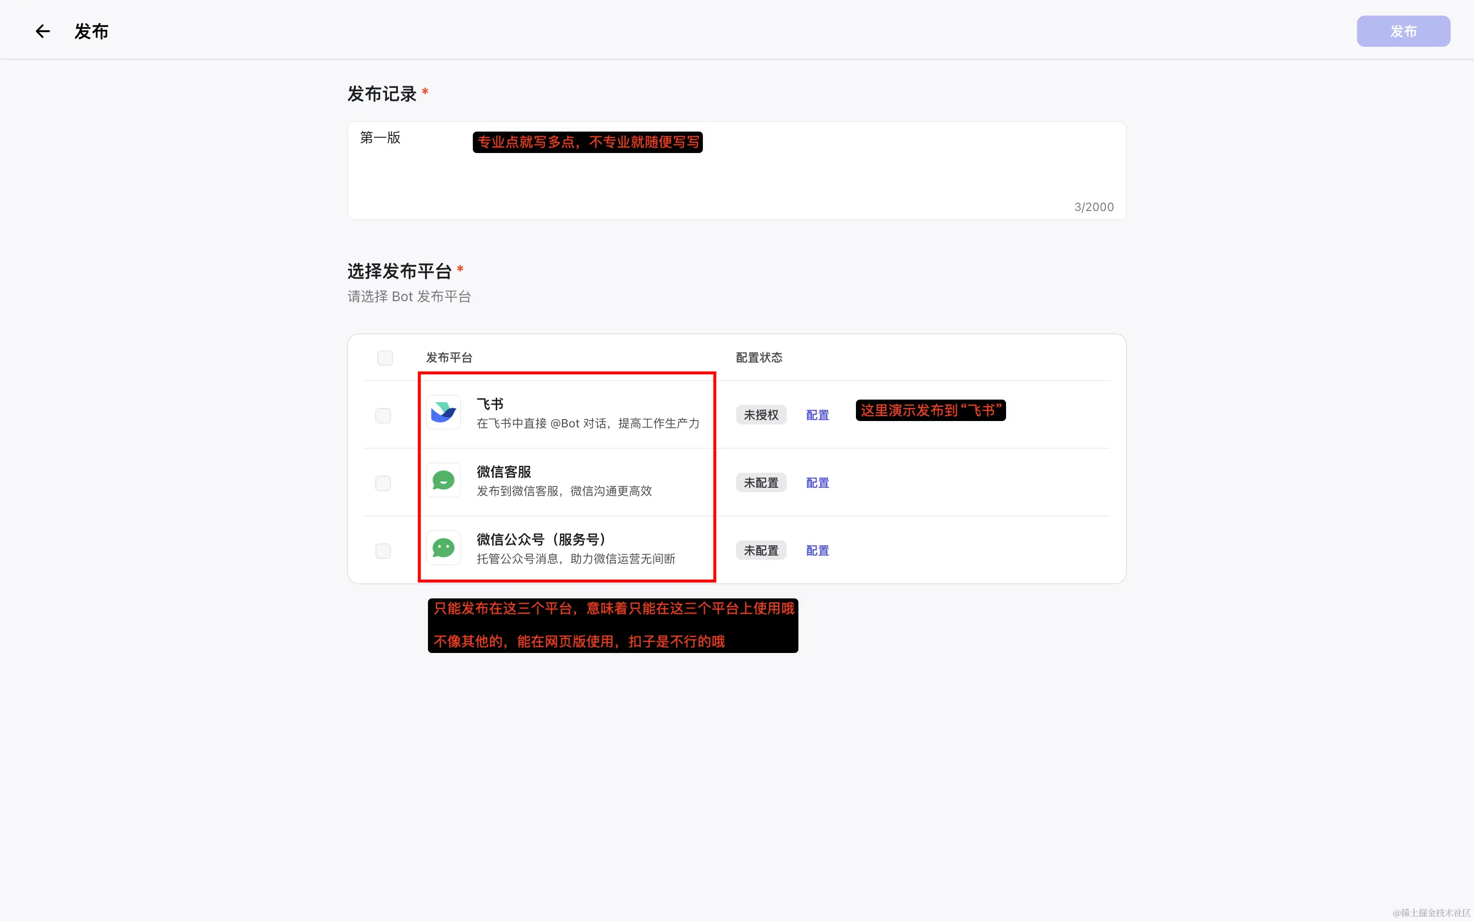This screenshot has height=921, width=1474.
Task: Select the 微信公众号（服务号）title
Action: pyautogui.click(x=542, y=540)
